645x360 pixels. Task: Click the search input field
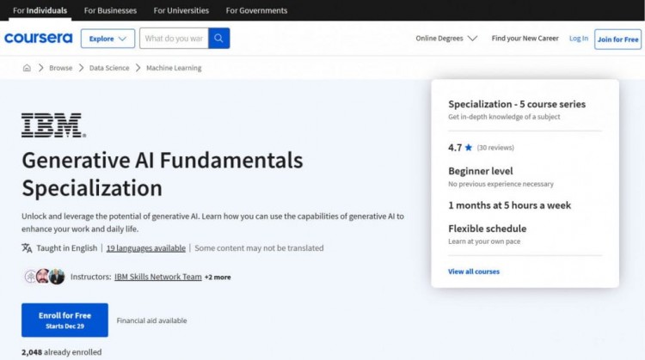(x=174, y=38)
